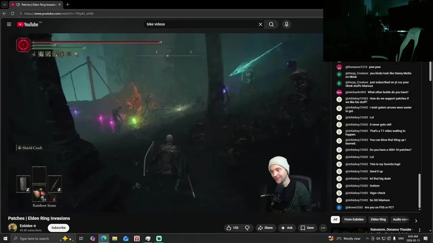Click the microphone tray icon

click(x=394, y=239)
